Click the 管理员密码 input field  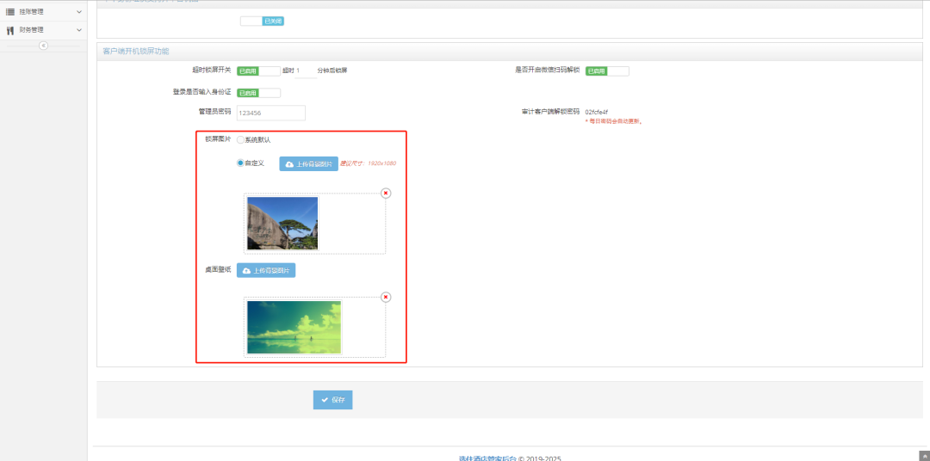[271, 113]
